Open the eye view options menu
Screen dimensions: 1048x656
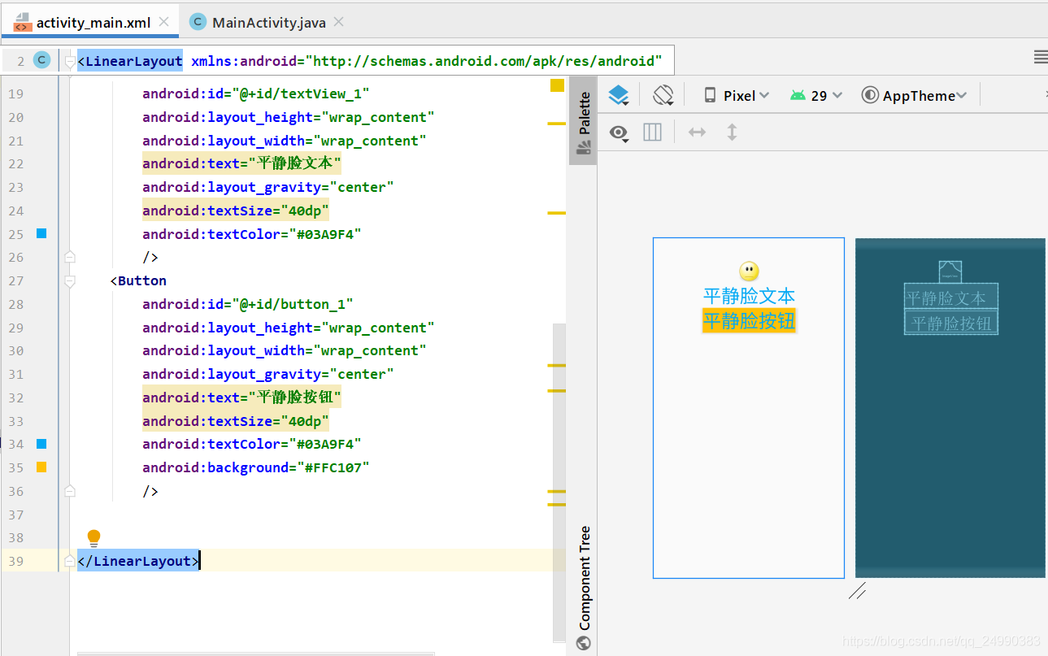[620, 133]
